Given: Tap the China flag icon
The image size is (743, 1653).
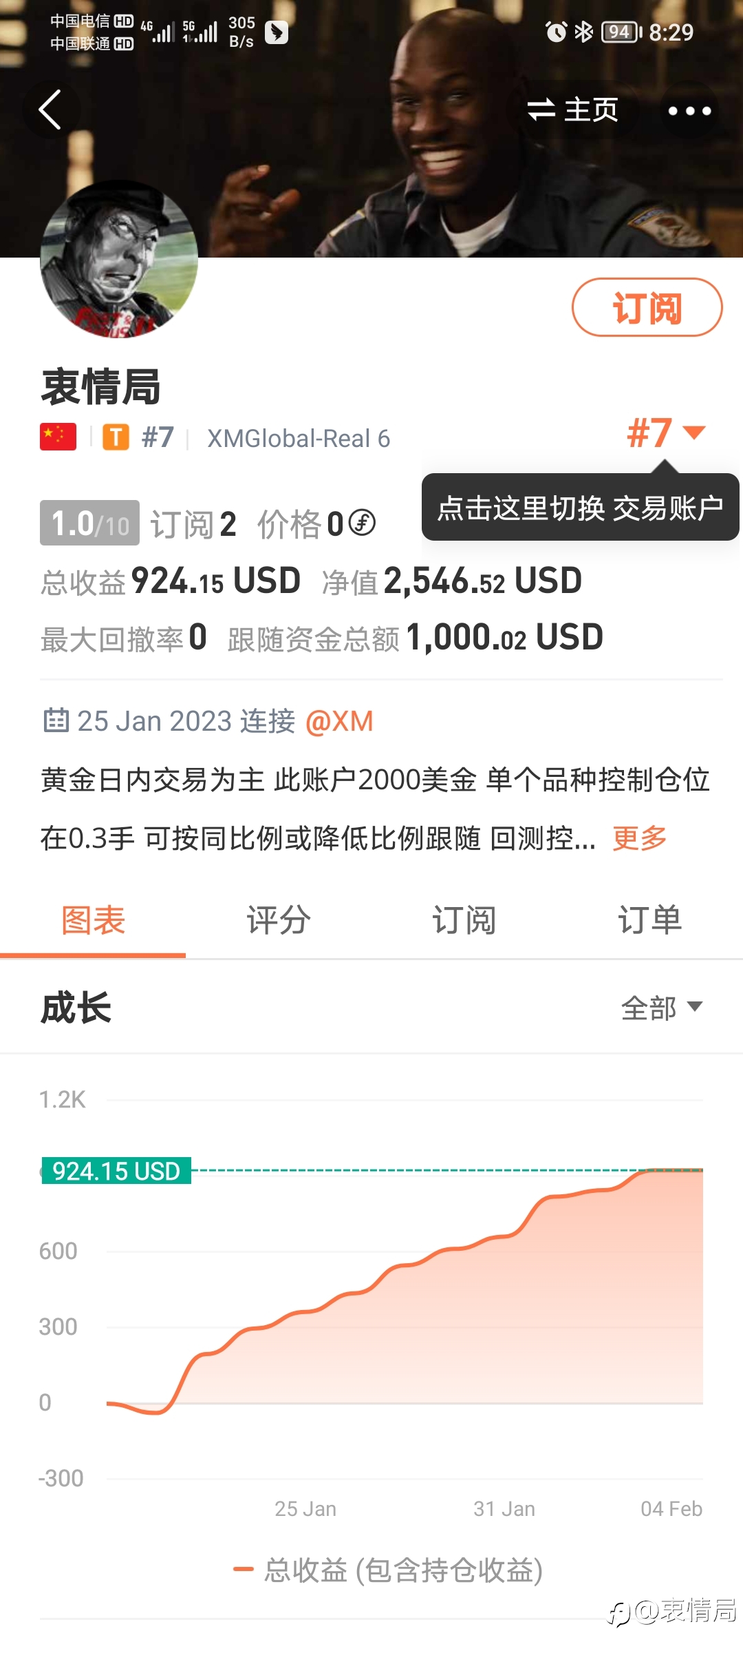Looking at the screenshot, I should tap(58, 437).
